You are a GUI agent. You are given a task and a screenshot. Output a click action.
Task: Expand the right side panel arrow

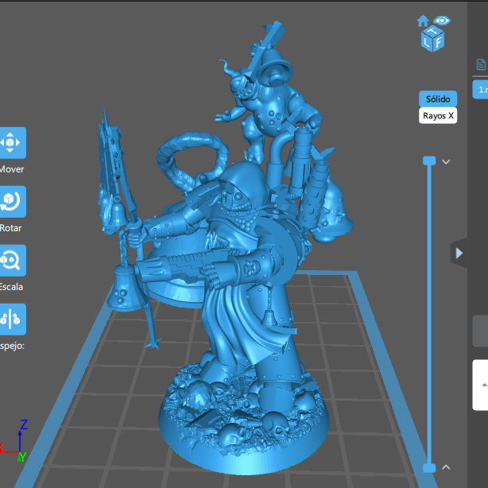tap(459, 253)
